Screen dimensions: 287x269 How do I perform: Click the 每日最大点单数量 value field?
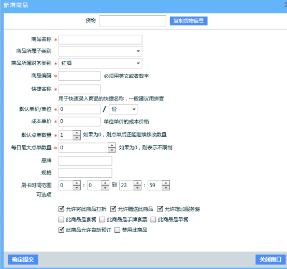click(x=83, y=148)
